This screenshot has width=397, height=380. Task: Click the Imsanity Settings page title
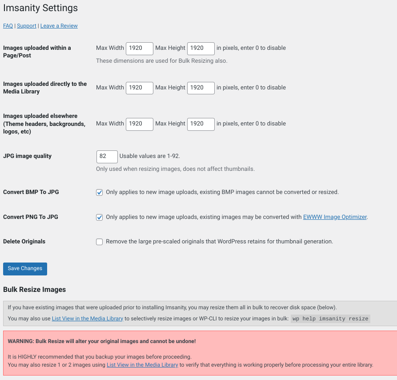click(40, 8)
